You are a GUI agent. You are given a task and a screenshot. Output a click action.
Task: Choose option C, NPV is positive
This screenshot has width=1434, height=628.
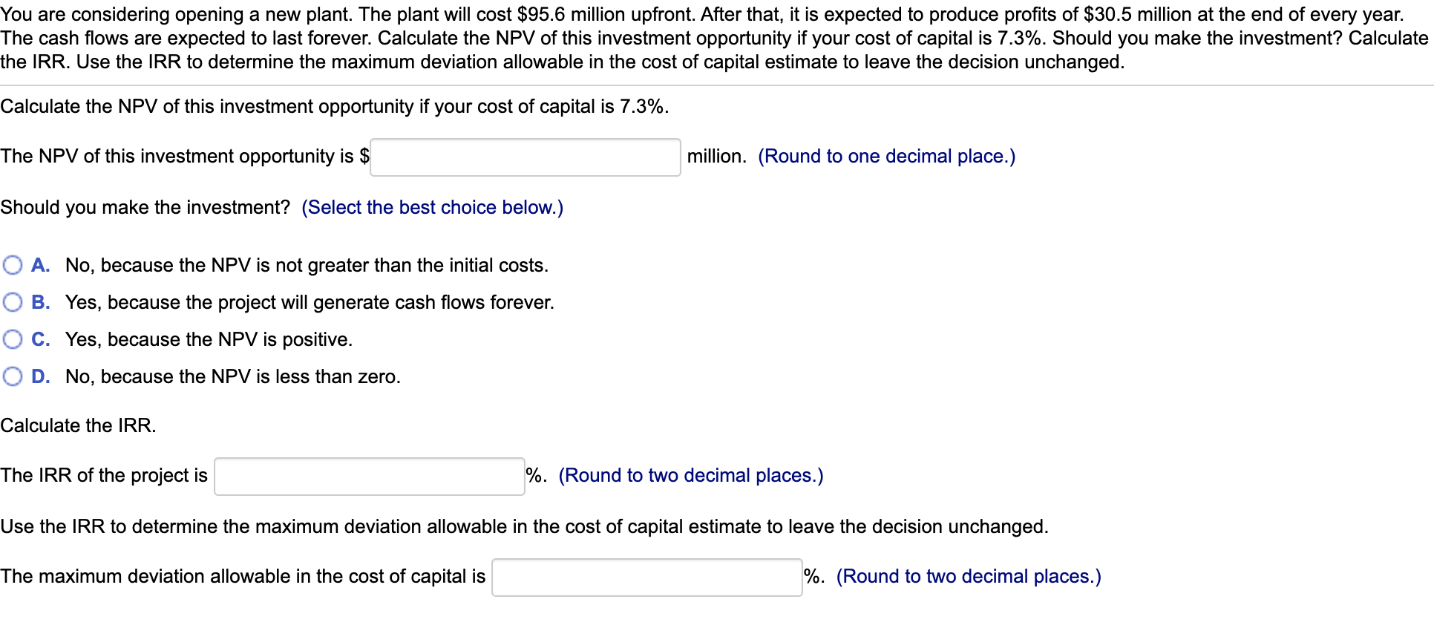pos(13,339)
